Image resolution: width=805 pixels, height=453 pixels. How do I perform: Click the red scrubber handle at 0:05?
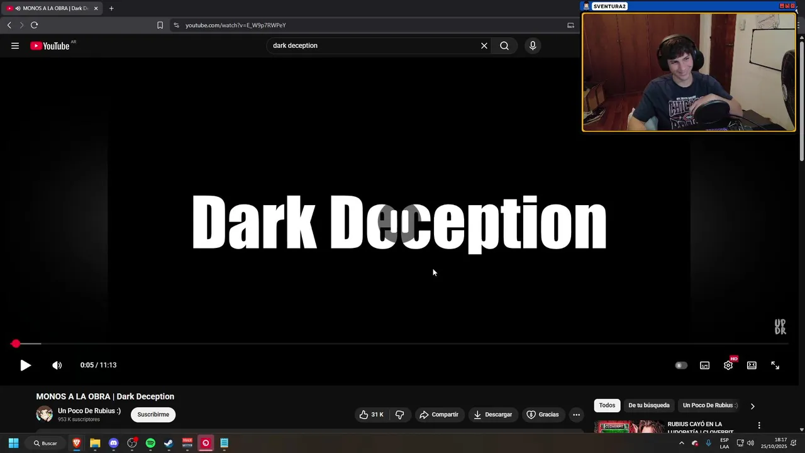pyautogui.click(x=16, y=344)
